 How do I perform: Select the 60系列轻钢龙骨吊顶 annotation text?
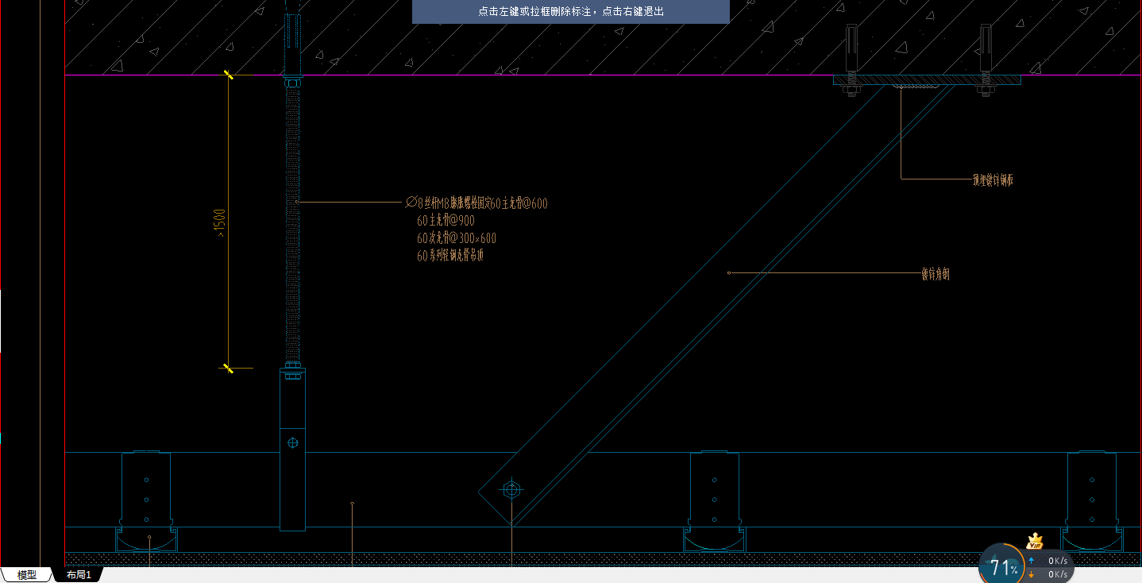click(450, 256)
